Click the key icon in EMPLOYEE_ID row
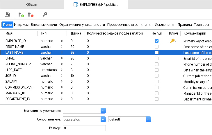The height and width of the screenshot is (135, 212). (x=172, y=41)
